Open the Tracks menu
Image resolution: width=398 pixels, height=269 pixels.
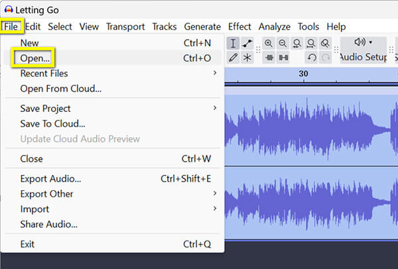pyautogui.click(x=165, y=27)
